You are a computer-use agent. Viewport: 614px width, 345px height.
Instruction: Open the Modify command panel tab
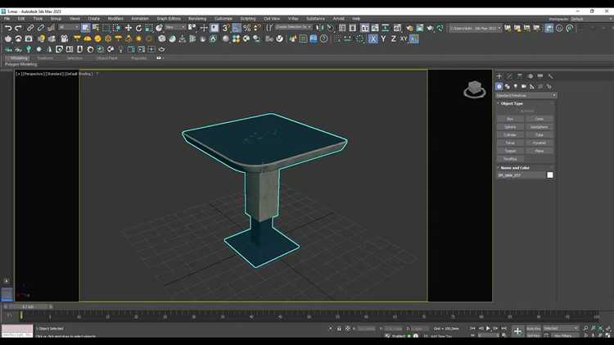click(x=509, y=76)
